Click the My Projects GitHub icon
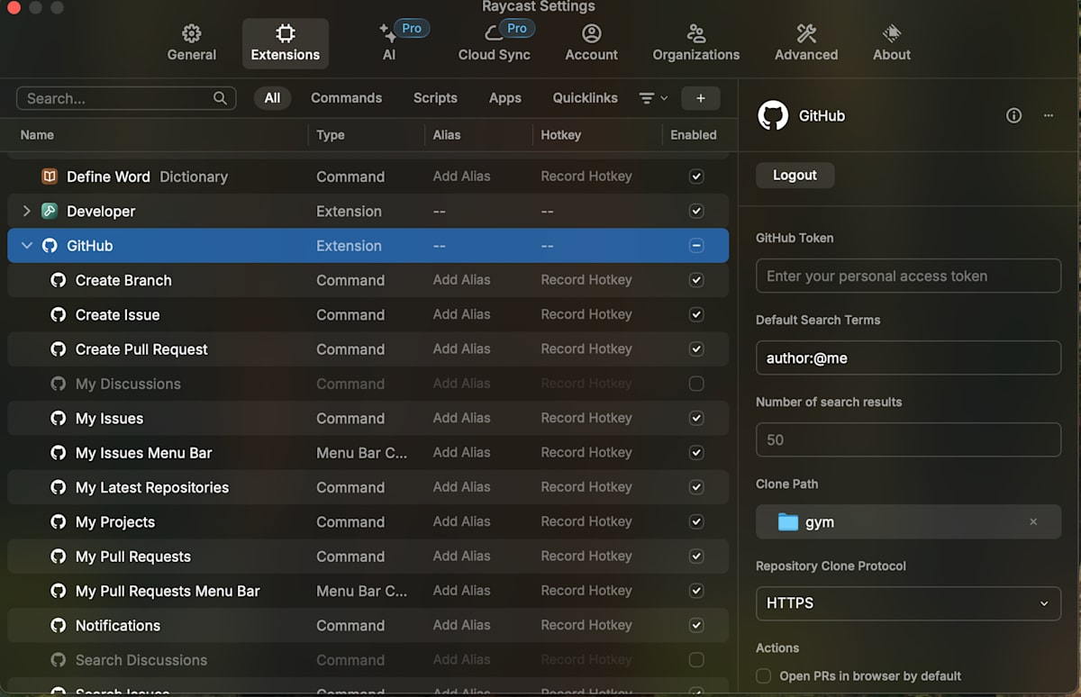 [58, 521]
